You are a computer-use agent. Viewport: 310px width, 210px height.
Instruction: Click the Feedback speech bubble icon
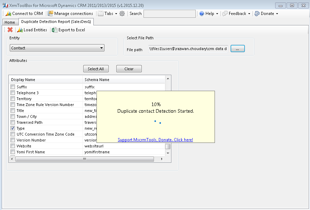click(x=225, y=14)
